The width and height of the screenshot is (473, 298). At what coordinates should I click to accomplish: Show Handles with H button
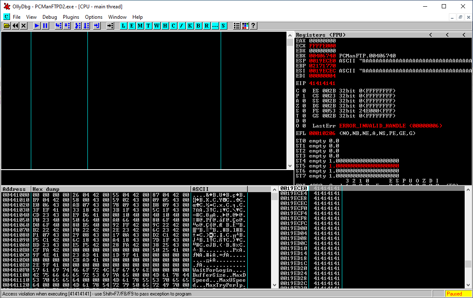(165, 26)
